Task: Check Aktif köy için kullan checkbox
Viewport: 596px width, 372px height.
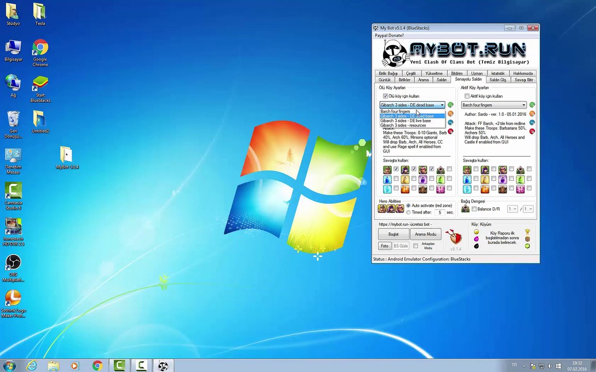Action: click(467, 96)
